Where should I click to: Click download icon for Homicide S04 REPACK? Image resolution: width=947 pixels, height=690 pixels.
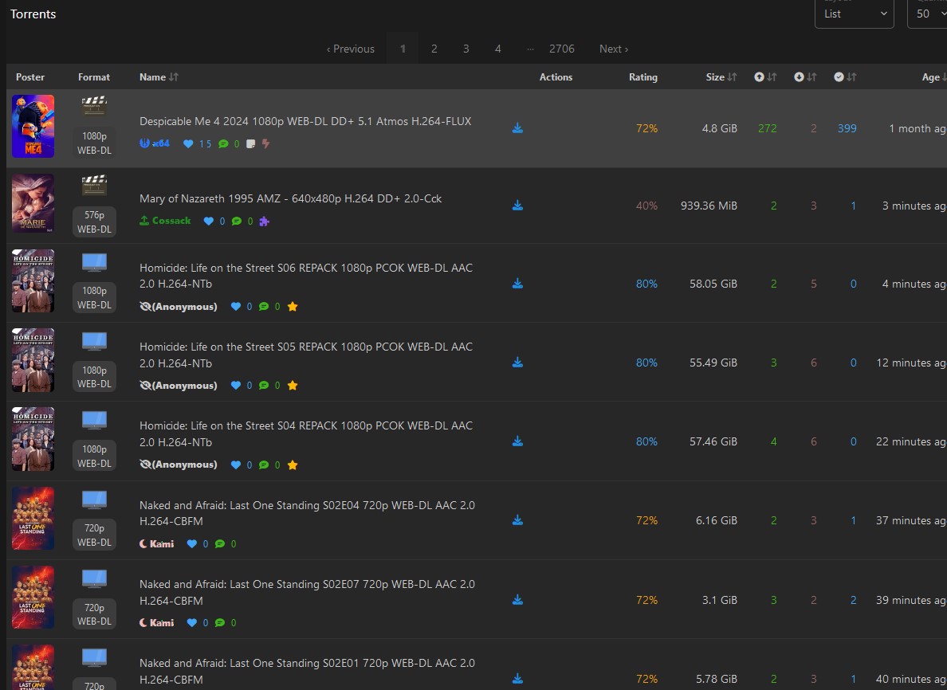pyautogui.click(x=517, y=441)
